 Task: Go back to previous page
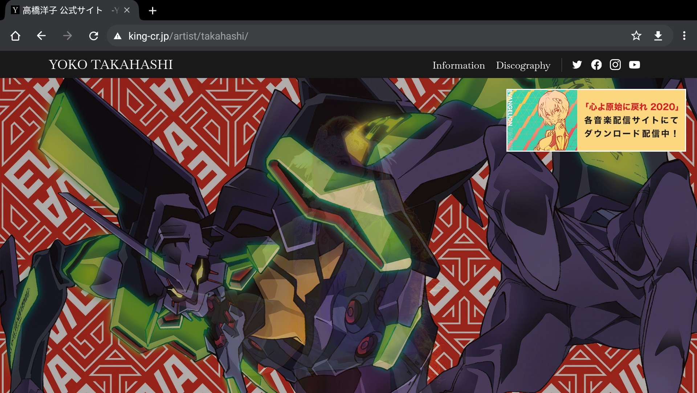(x=41, y=36)
